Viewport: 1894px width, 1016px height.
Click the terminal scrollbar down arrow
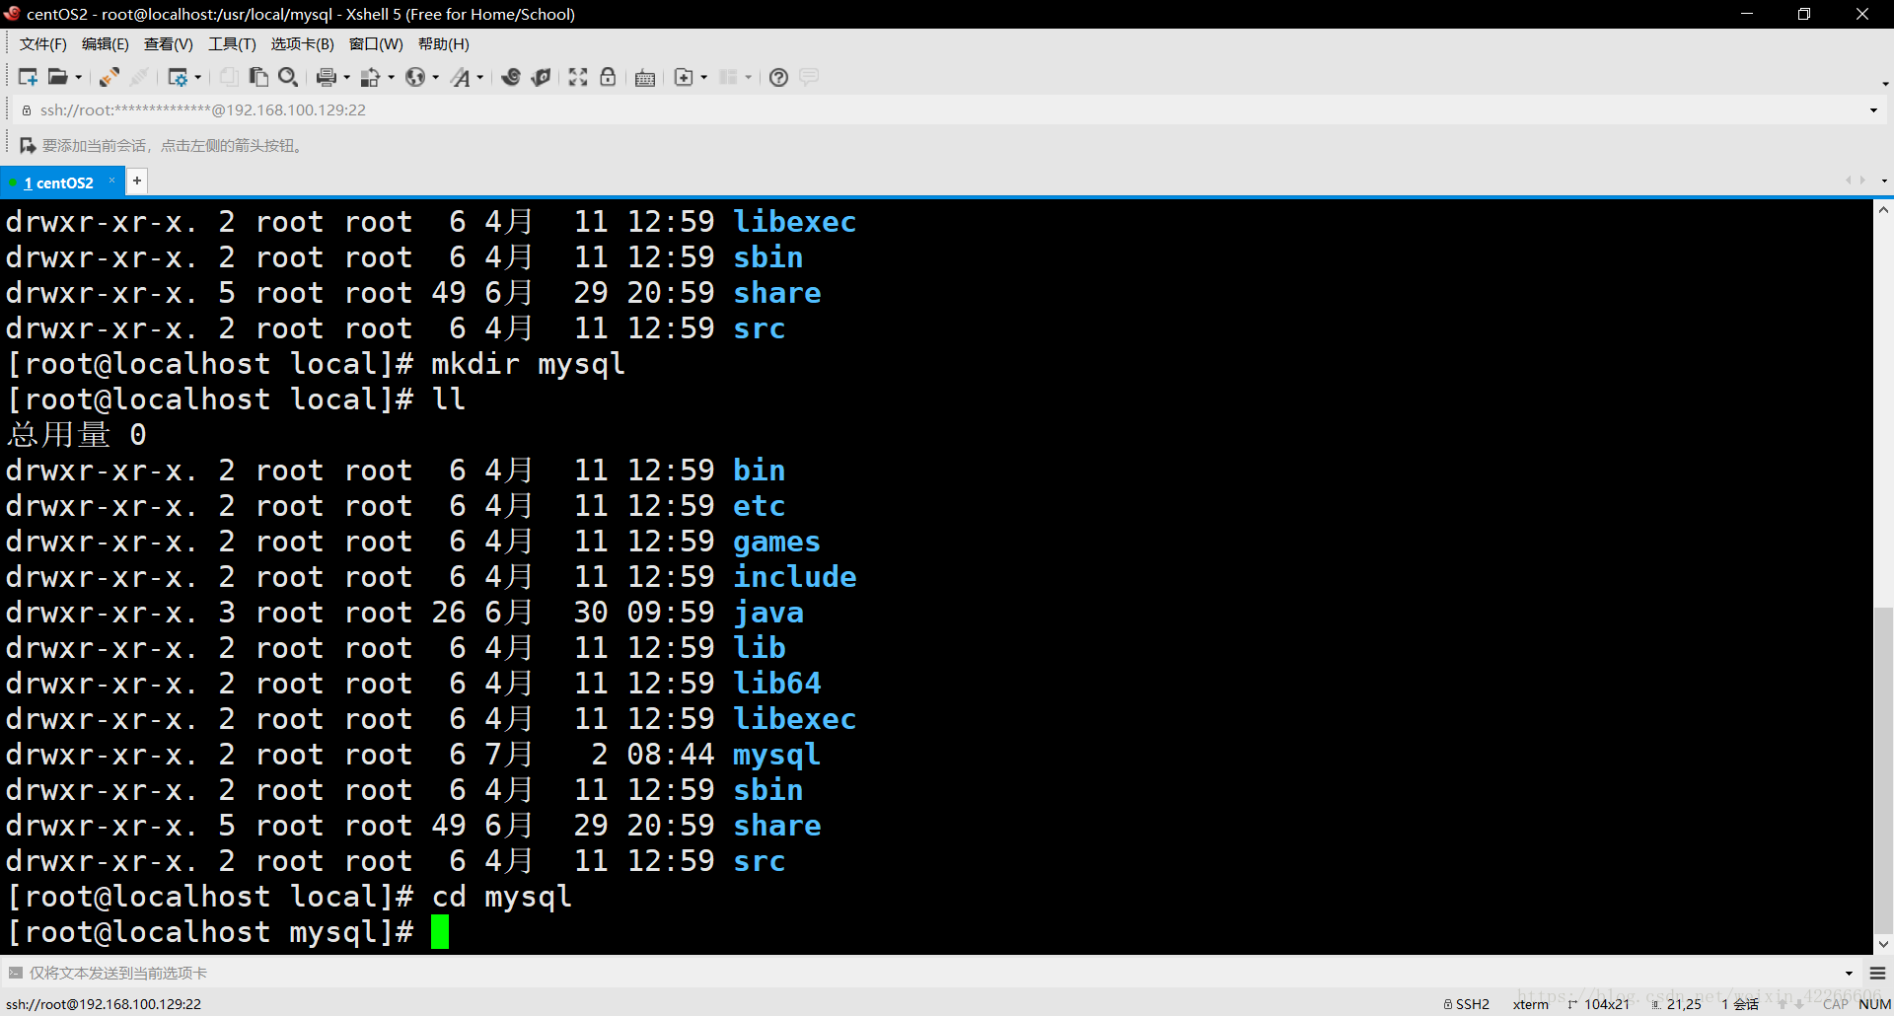point(1883,945)
